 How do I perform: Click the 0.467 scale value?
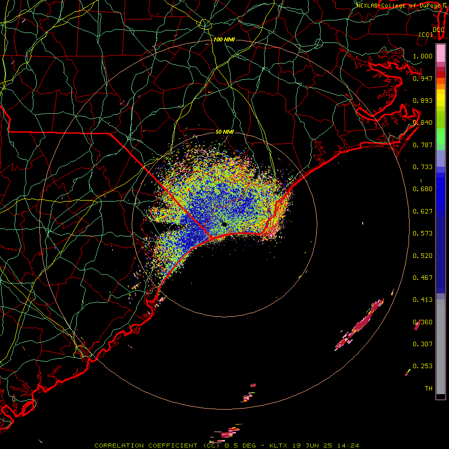tap(423, 278)
